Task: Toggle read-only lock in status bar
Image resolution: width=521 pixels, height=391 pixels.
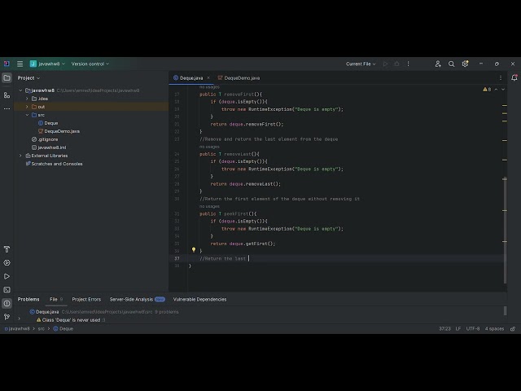Action: coord(513,329)
